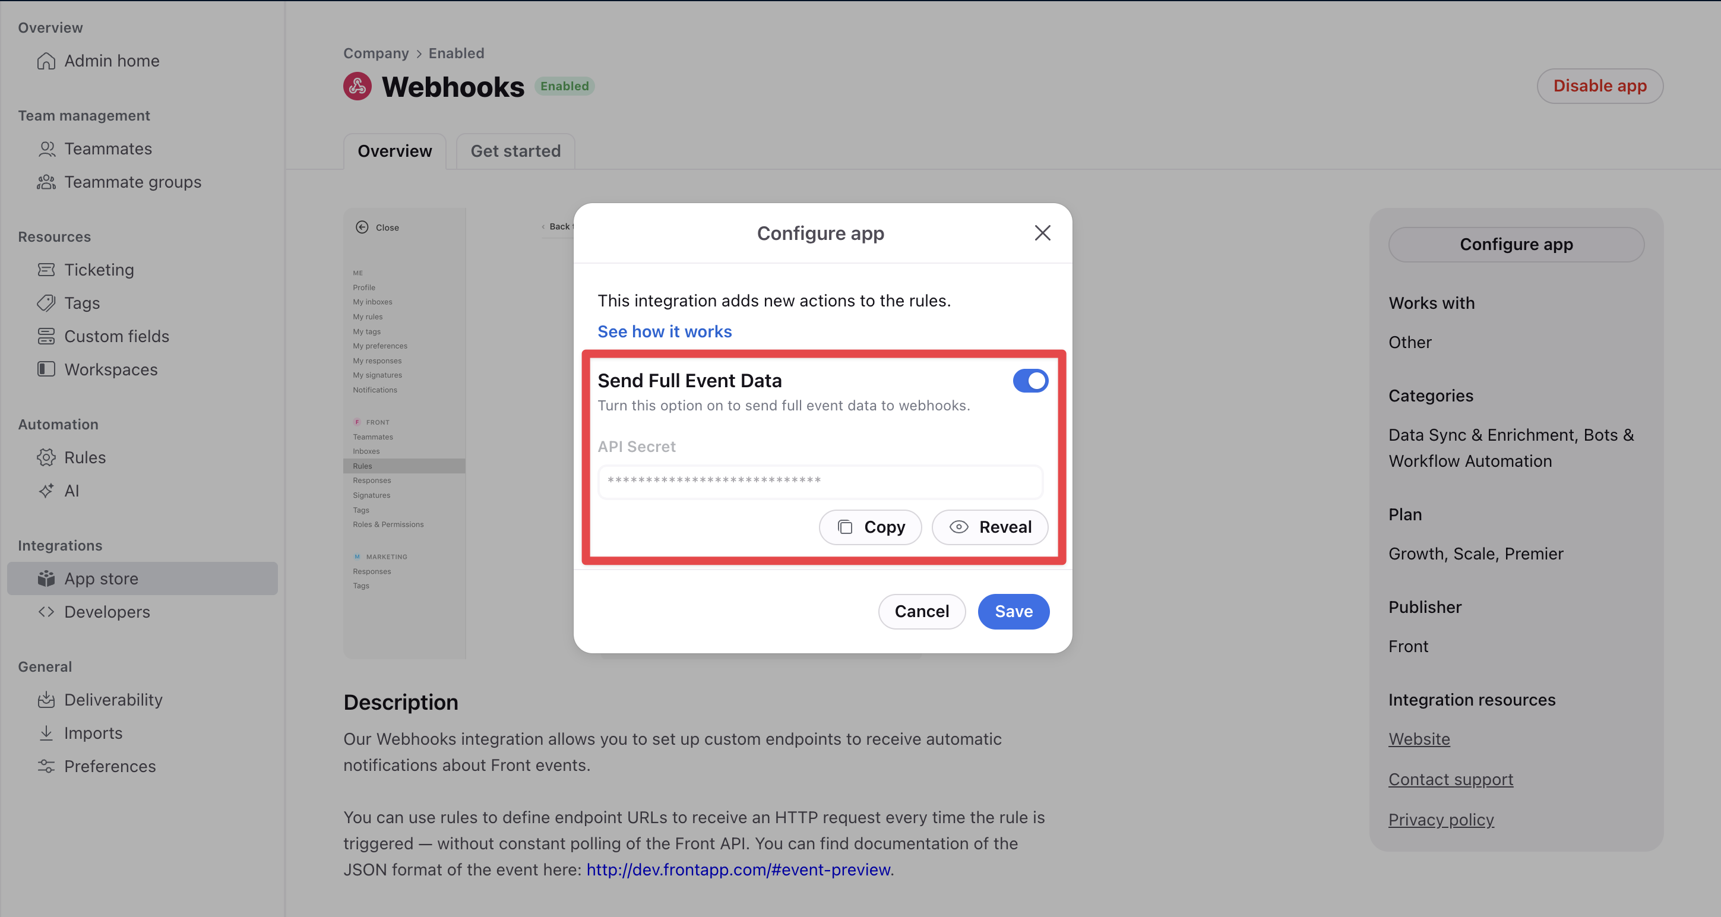Copy the API Secret
This screenshot has height=917, width=1721.
(870, 527)
